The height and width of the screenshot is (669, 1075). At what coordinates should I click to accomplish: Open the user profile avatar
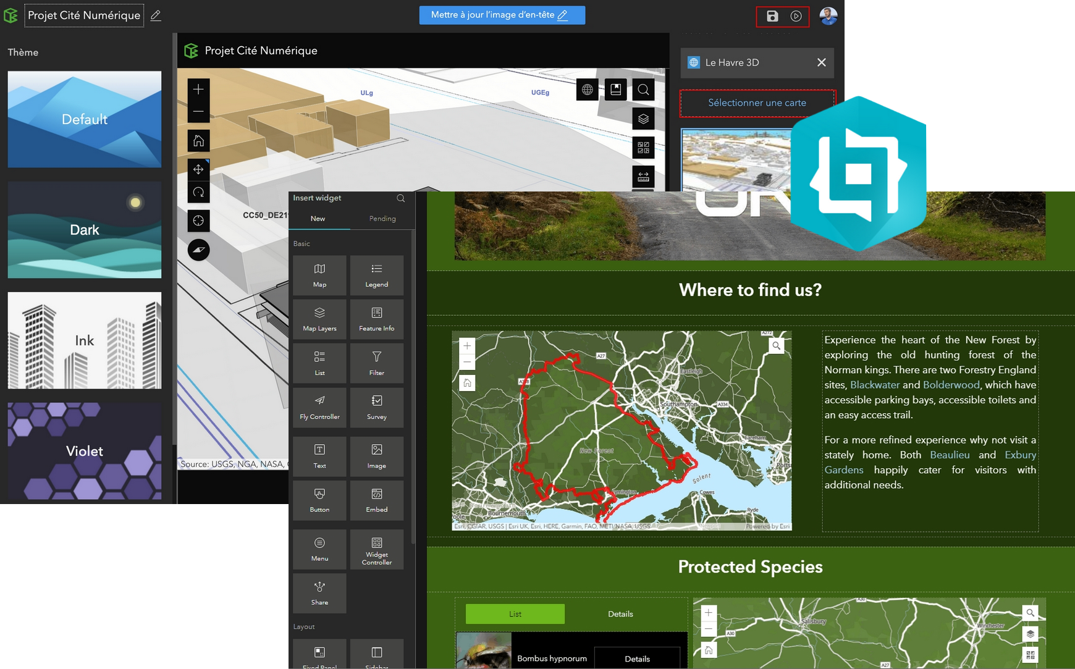828,15
